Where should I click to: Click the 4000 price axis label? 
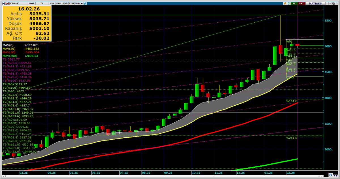328,98
